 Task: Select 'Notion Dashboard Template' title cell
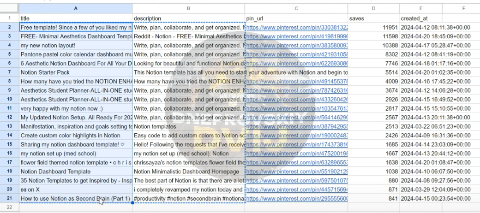click(76, 172)
